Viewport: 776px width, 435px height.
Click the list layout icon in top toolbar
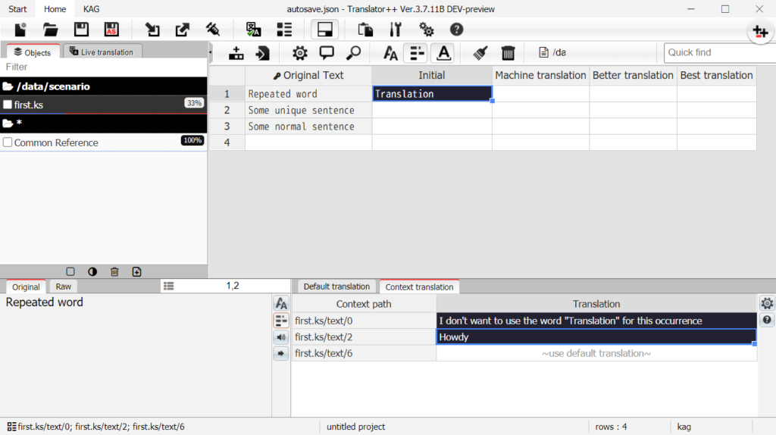click(x=284, y=30)
